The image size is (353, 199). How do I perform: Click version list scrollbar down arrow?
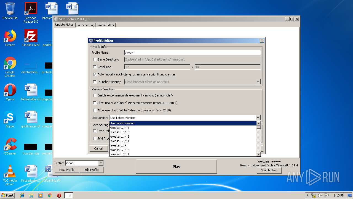click(258, 154)
